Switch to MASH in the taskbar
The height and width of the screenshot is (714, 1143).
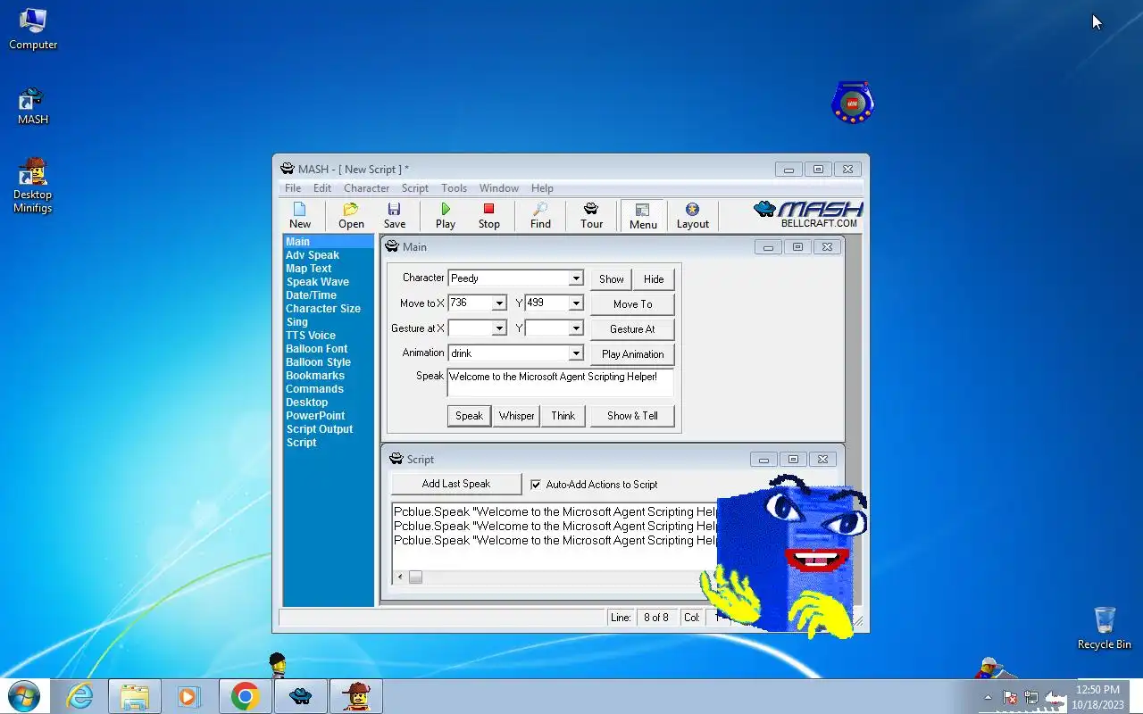pos(301,696)
